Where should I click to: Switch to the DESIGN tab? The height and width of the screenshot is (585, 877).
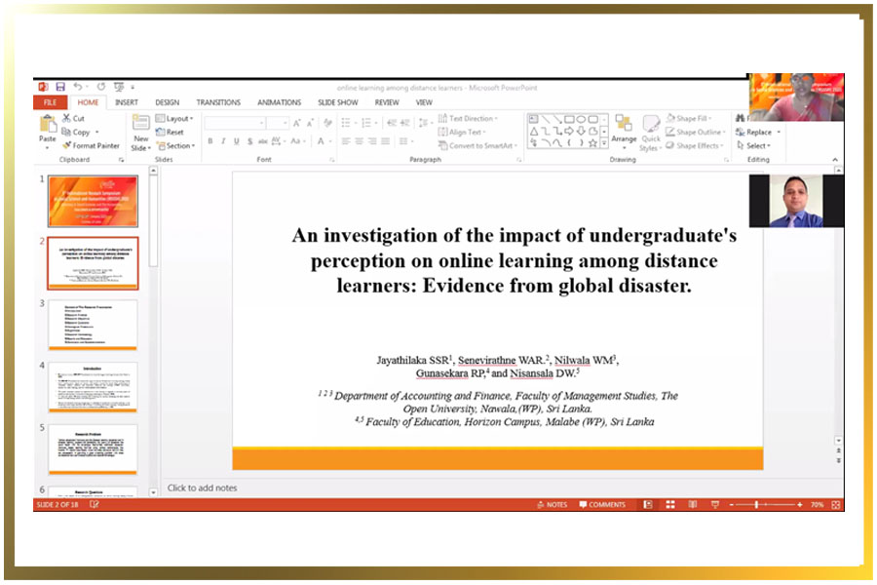168,102
